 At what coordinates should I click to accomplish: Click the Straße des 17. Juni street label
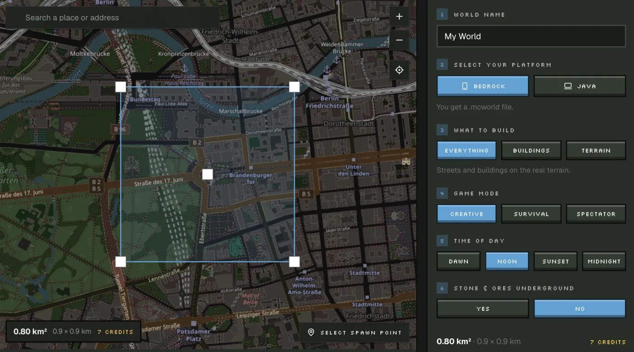tap(159, 182)
